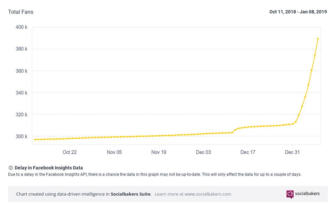
Task: Click the info icon beside Delay heading
Action: coord(10,168)
